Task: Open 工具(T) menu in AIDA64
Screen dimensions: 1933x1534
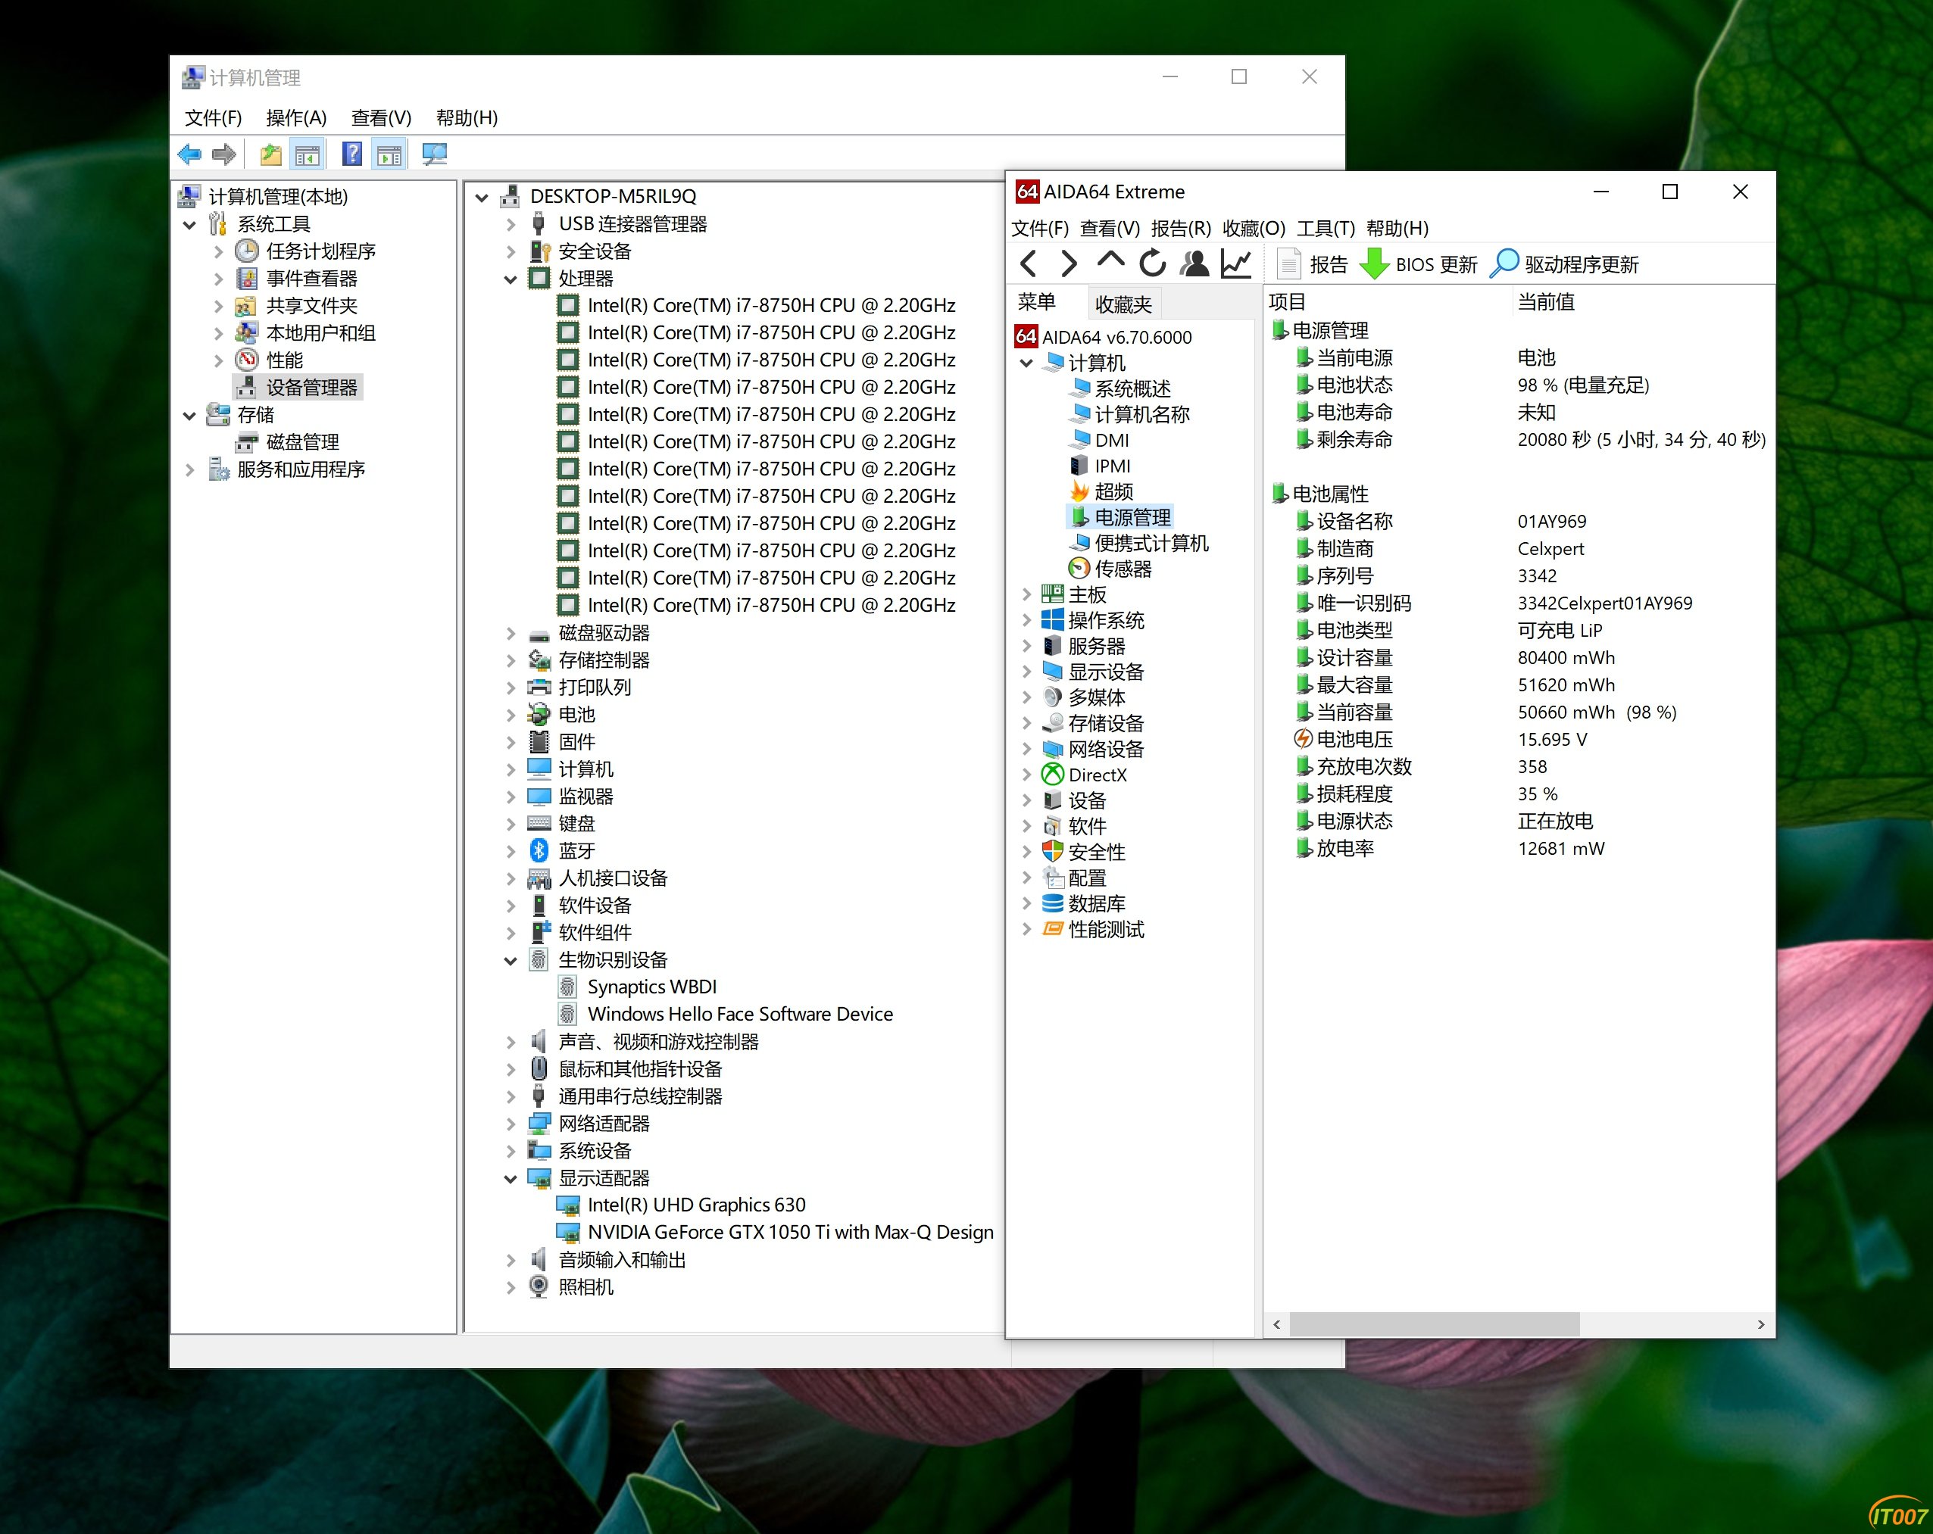Action: 1325,229
